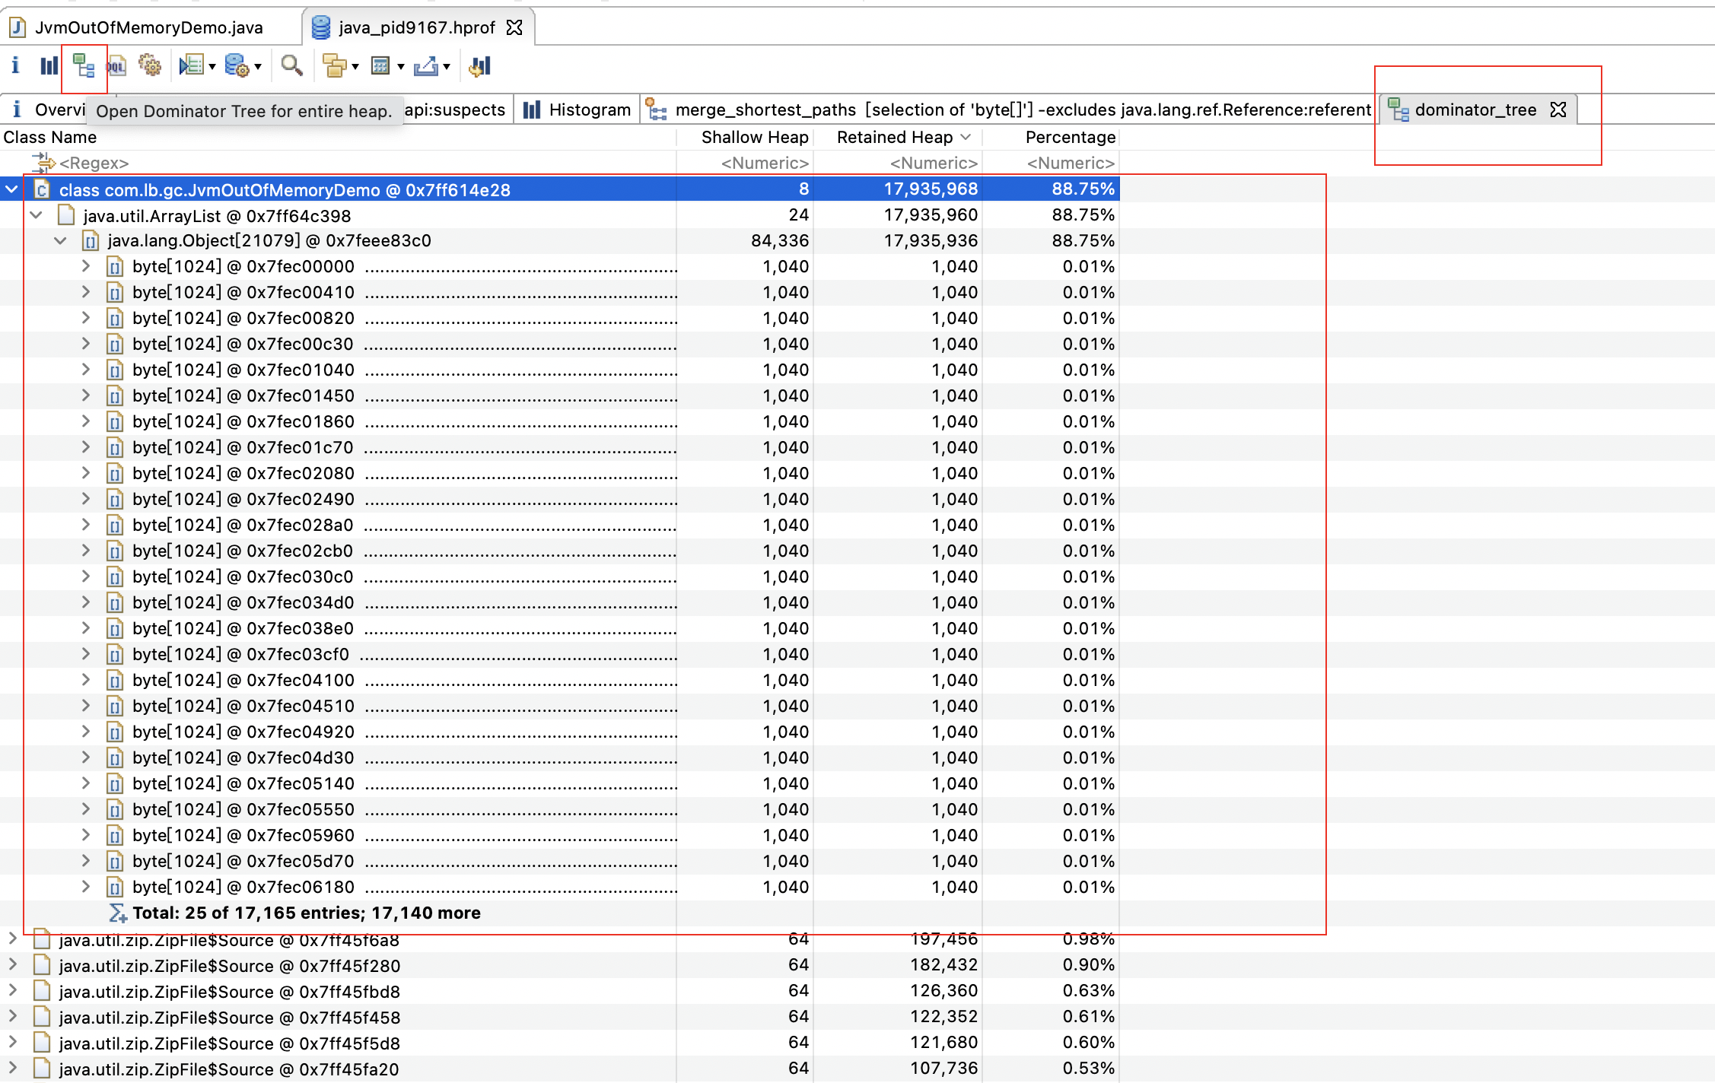This screenshot has width=1715, height=1083.
Task: Open the Thread Overview gears icon
Action: [150, 66]
